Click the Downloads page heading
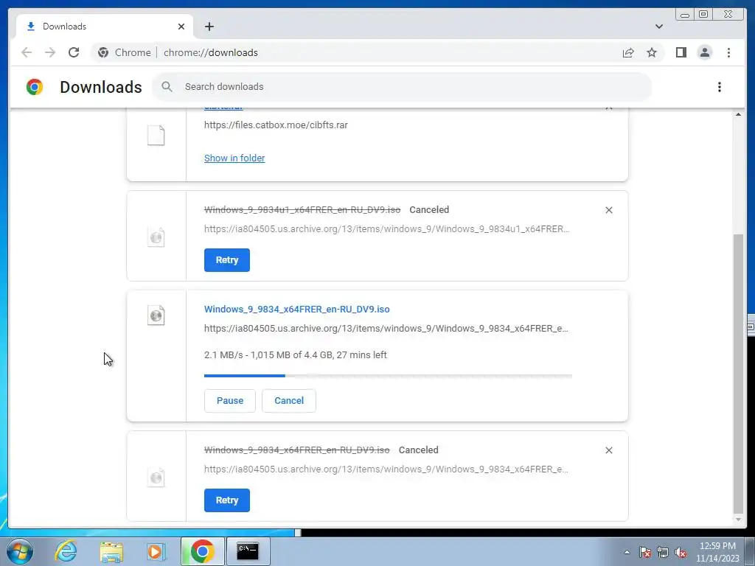Screen dimensions: 755x566 [100, 87]
